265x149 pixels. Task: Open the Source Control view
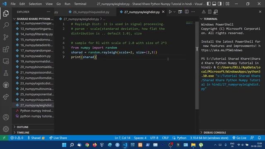6,37
